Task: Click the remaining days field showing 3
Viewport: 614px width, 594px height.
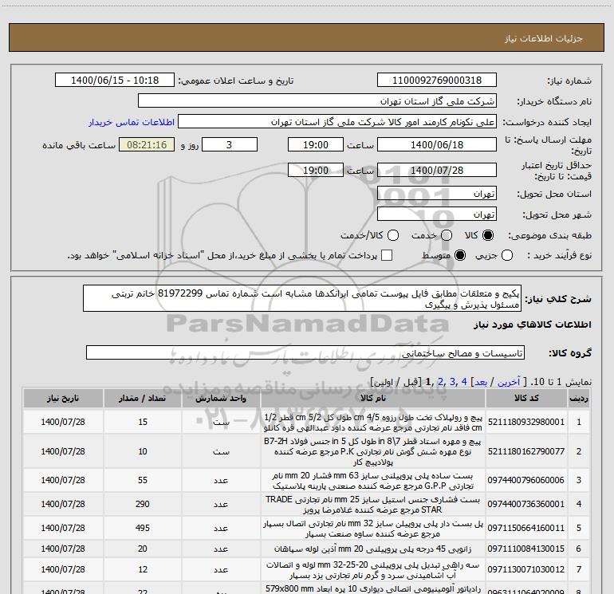Action: click(230, 144)
